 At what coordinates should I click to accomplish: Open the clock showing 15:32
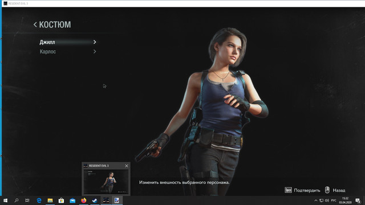[x=345, y=200]
